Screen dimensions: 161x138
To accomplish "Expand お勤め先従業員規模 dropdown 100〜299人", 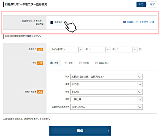I will tap(106, 107).
